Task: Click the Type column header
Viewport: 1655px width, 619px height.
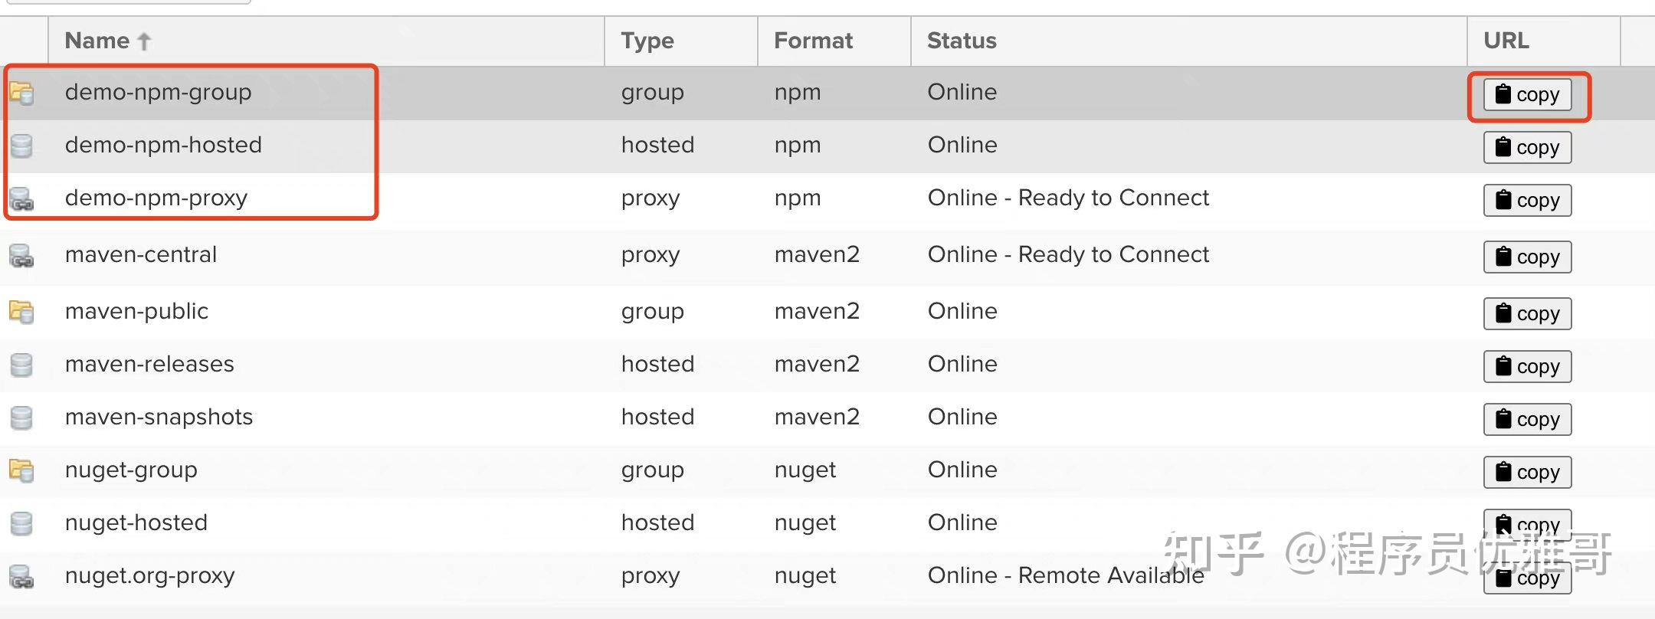Action: coord(647,41)
